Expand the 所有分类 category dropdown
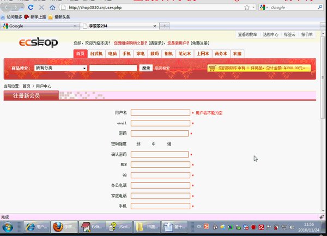327x236 pixels. tap(60, 68)
